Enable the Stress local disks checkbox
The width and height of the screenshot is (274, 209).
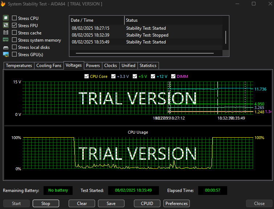[x=14, y=47]
